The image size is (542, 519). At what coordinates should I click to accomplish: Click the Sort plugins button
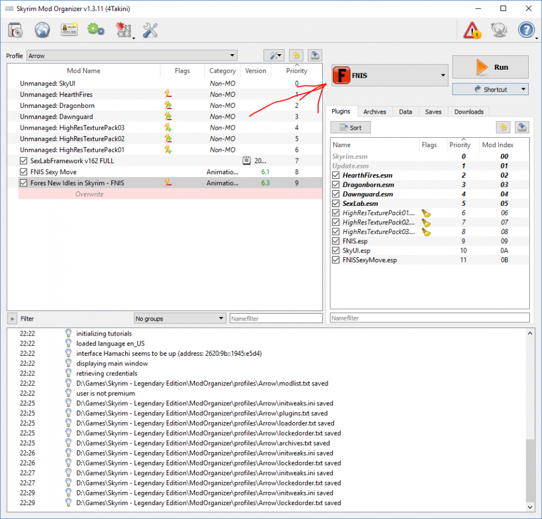[351, 128]
